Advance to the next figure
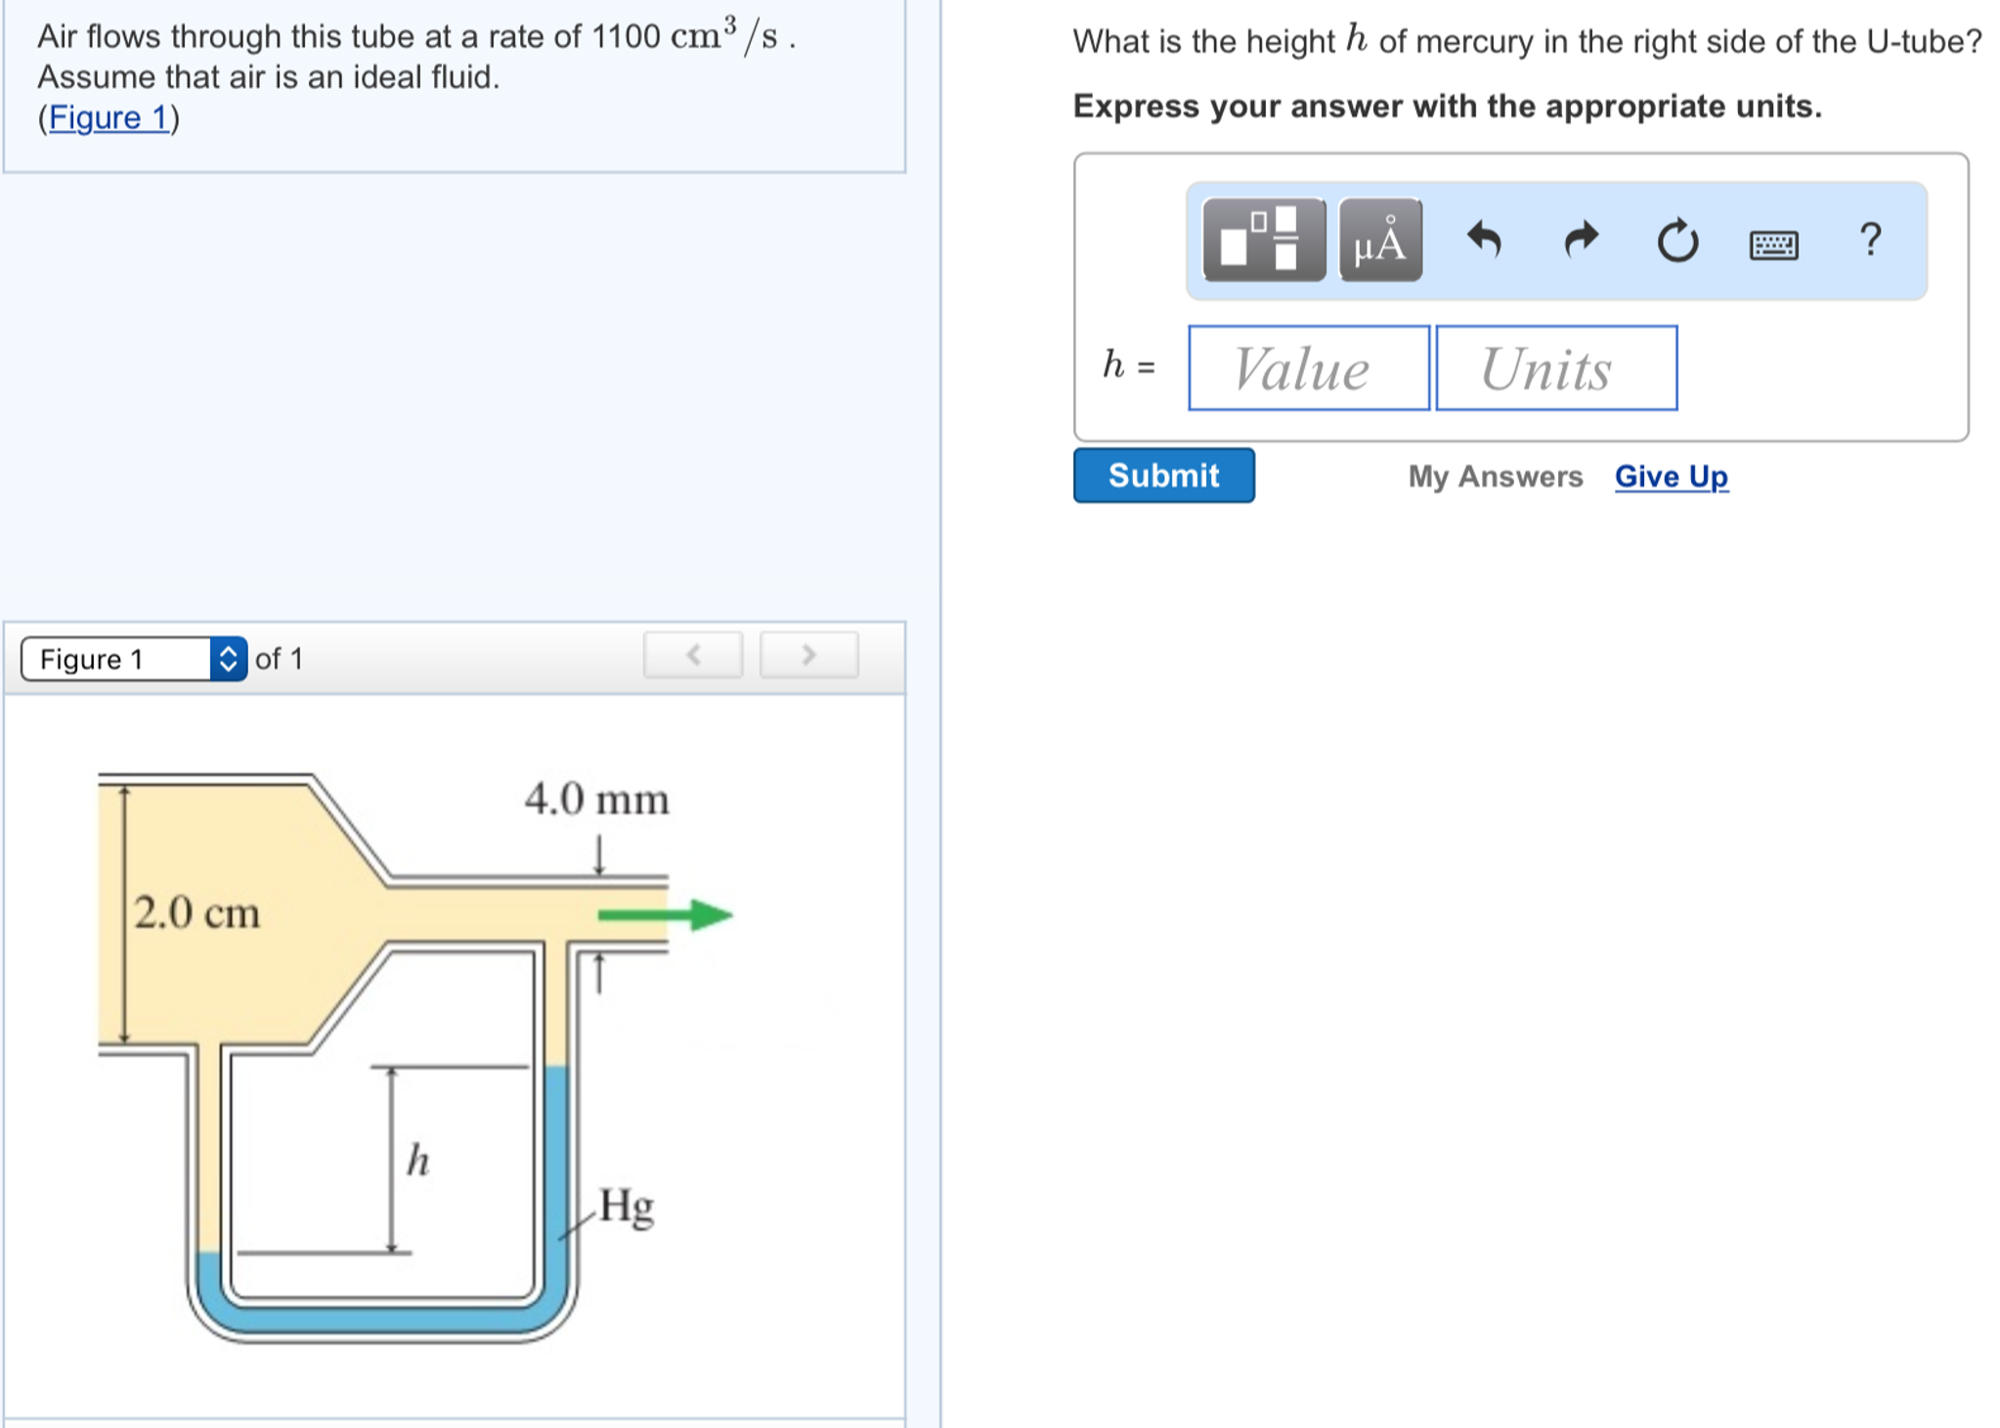Image resolution: width=2000 pixels, height=1428 pixels. tap(808, 656)
